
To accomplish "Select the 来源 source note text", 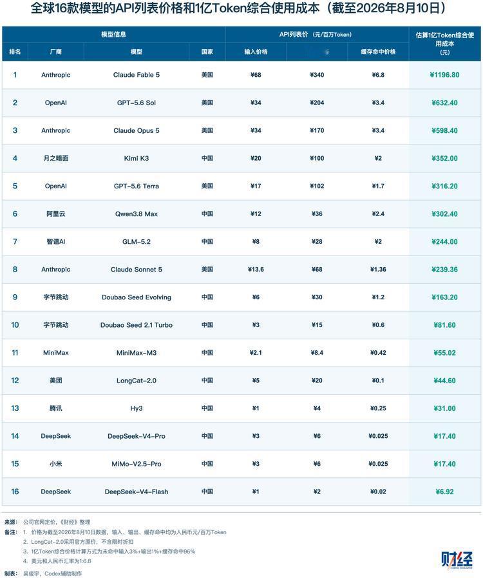I will [47, 522].
